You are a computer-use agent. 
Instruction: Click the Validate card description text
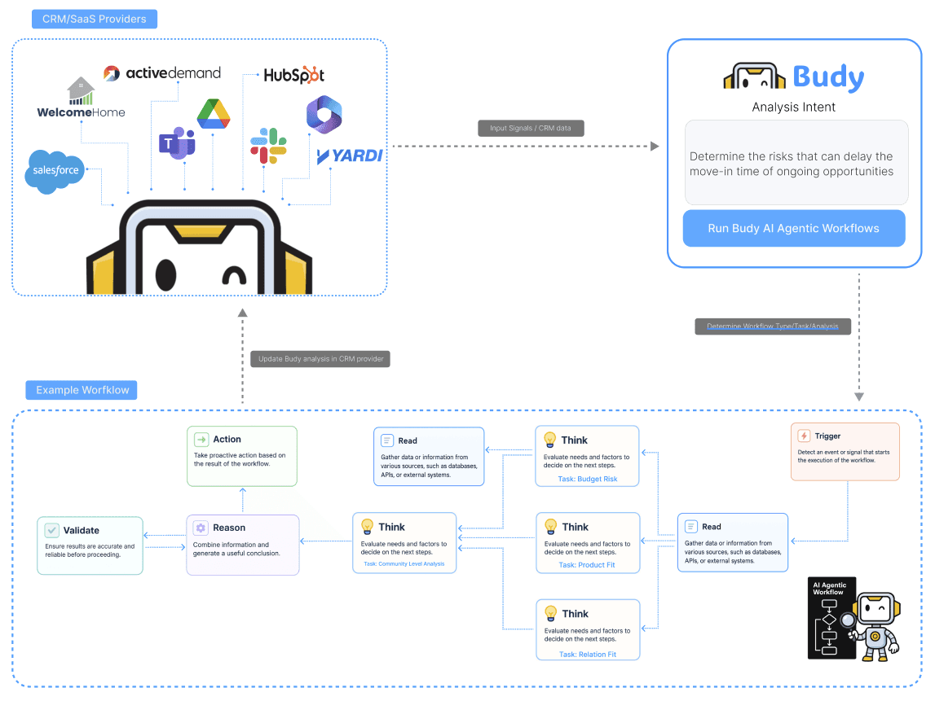(x=90, y=550)
